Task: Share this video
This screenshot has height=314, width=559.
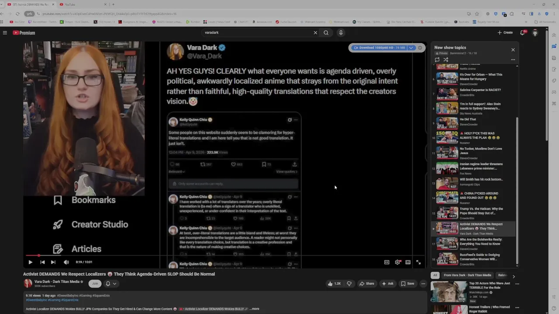Action: (367, 283)
